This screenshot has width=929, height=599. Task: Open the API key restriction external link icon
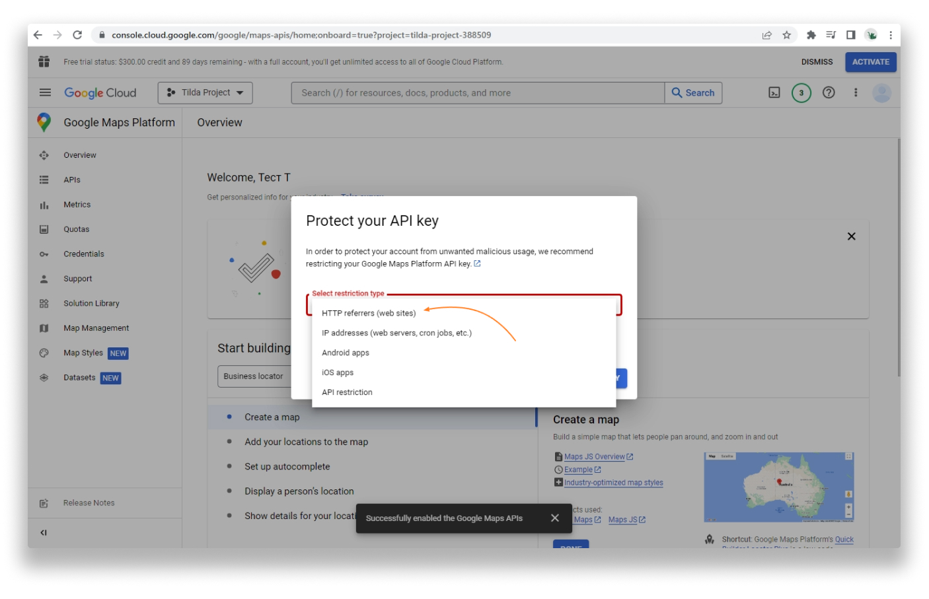click(x=477, y=264)
